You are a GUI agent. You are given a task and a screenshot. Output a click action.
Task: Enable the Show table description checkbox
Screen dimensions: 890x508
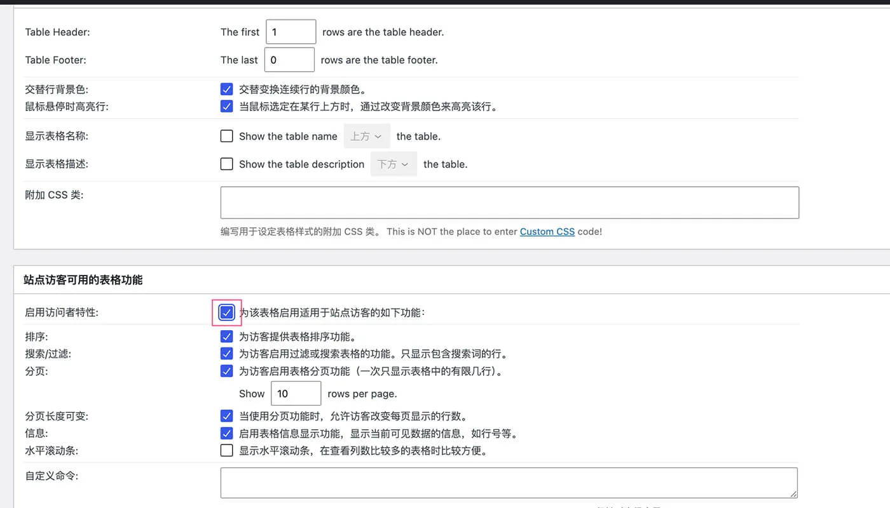(x=227, y=164)
